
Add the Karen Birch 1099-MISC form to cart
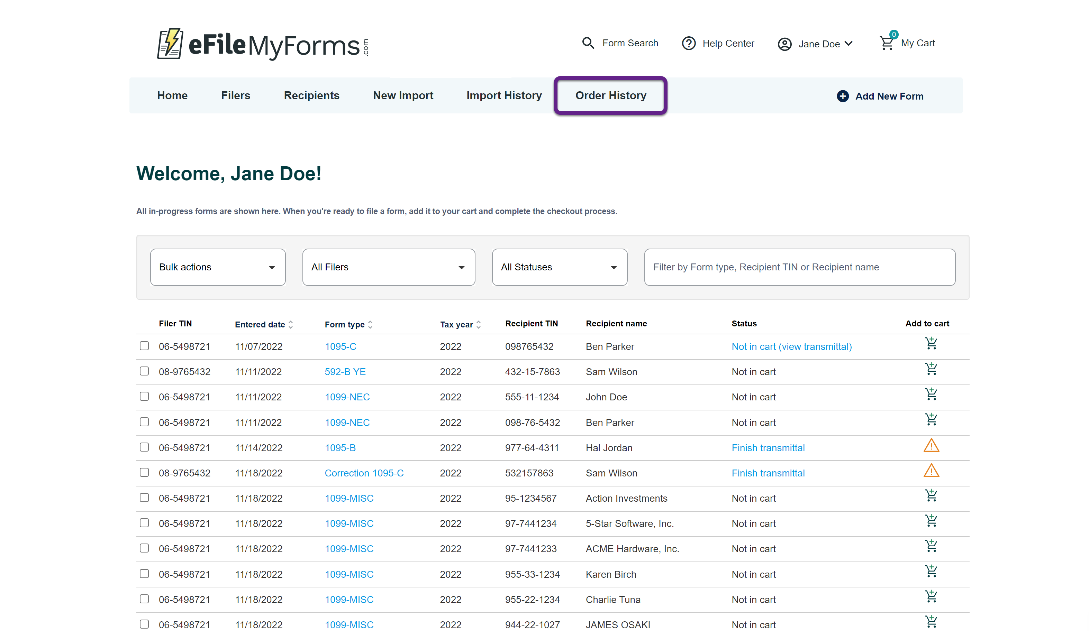931,572
